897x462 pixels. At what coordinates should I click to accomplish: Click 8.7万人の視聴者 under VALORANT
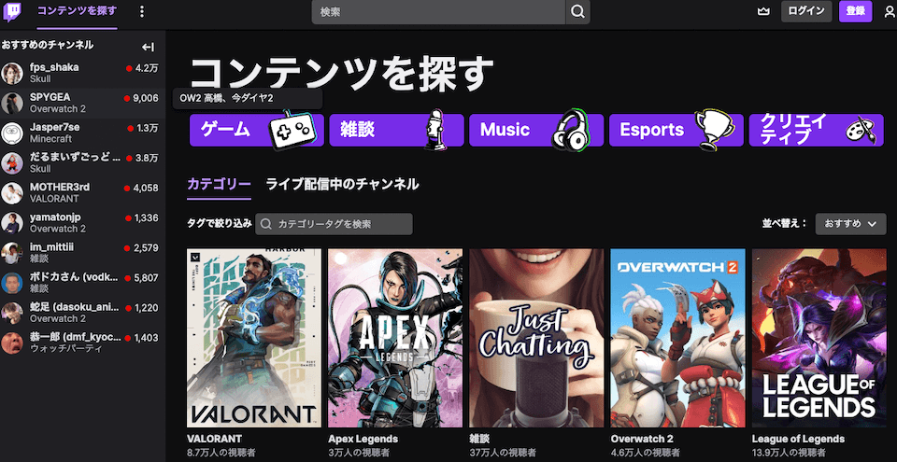point(222,453)
